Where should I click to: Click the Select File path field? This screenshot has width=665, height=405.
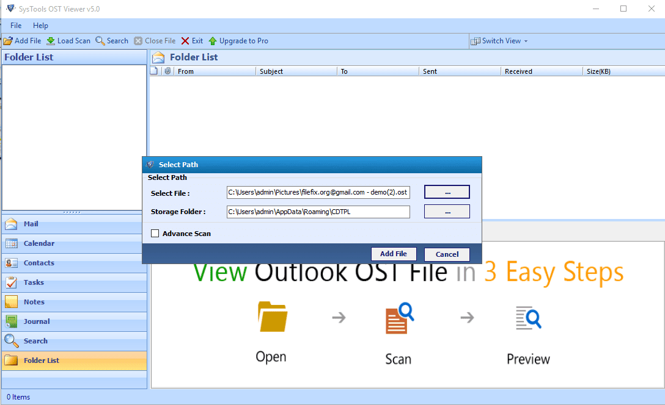tap(318, 192)
